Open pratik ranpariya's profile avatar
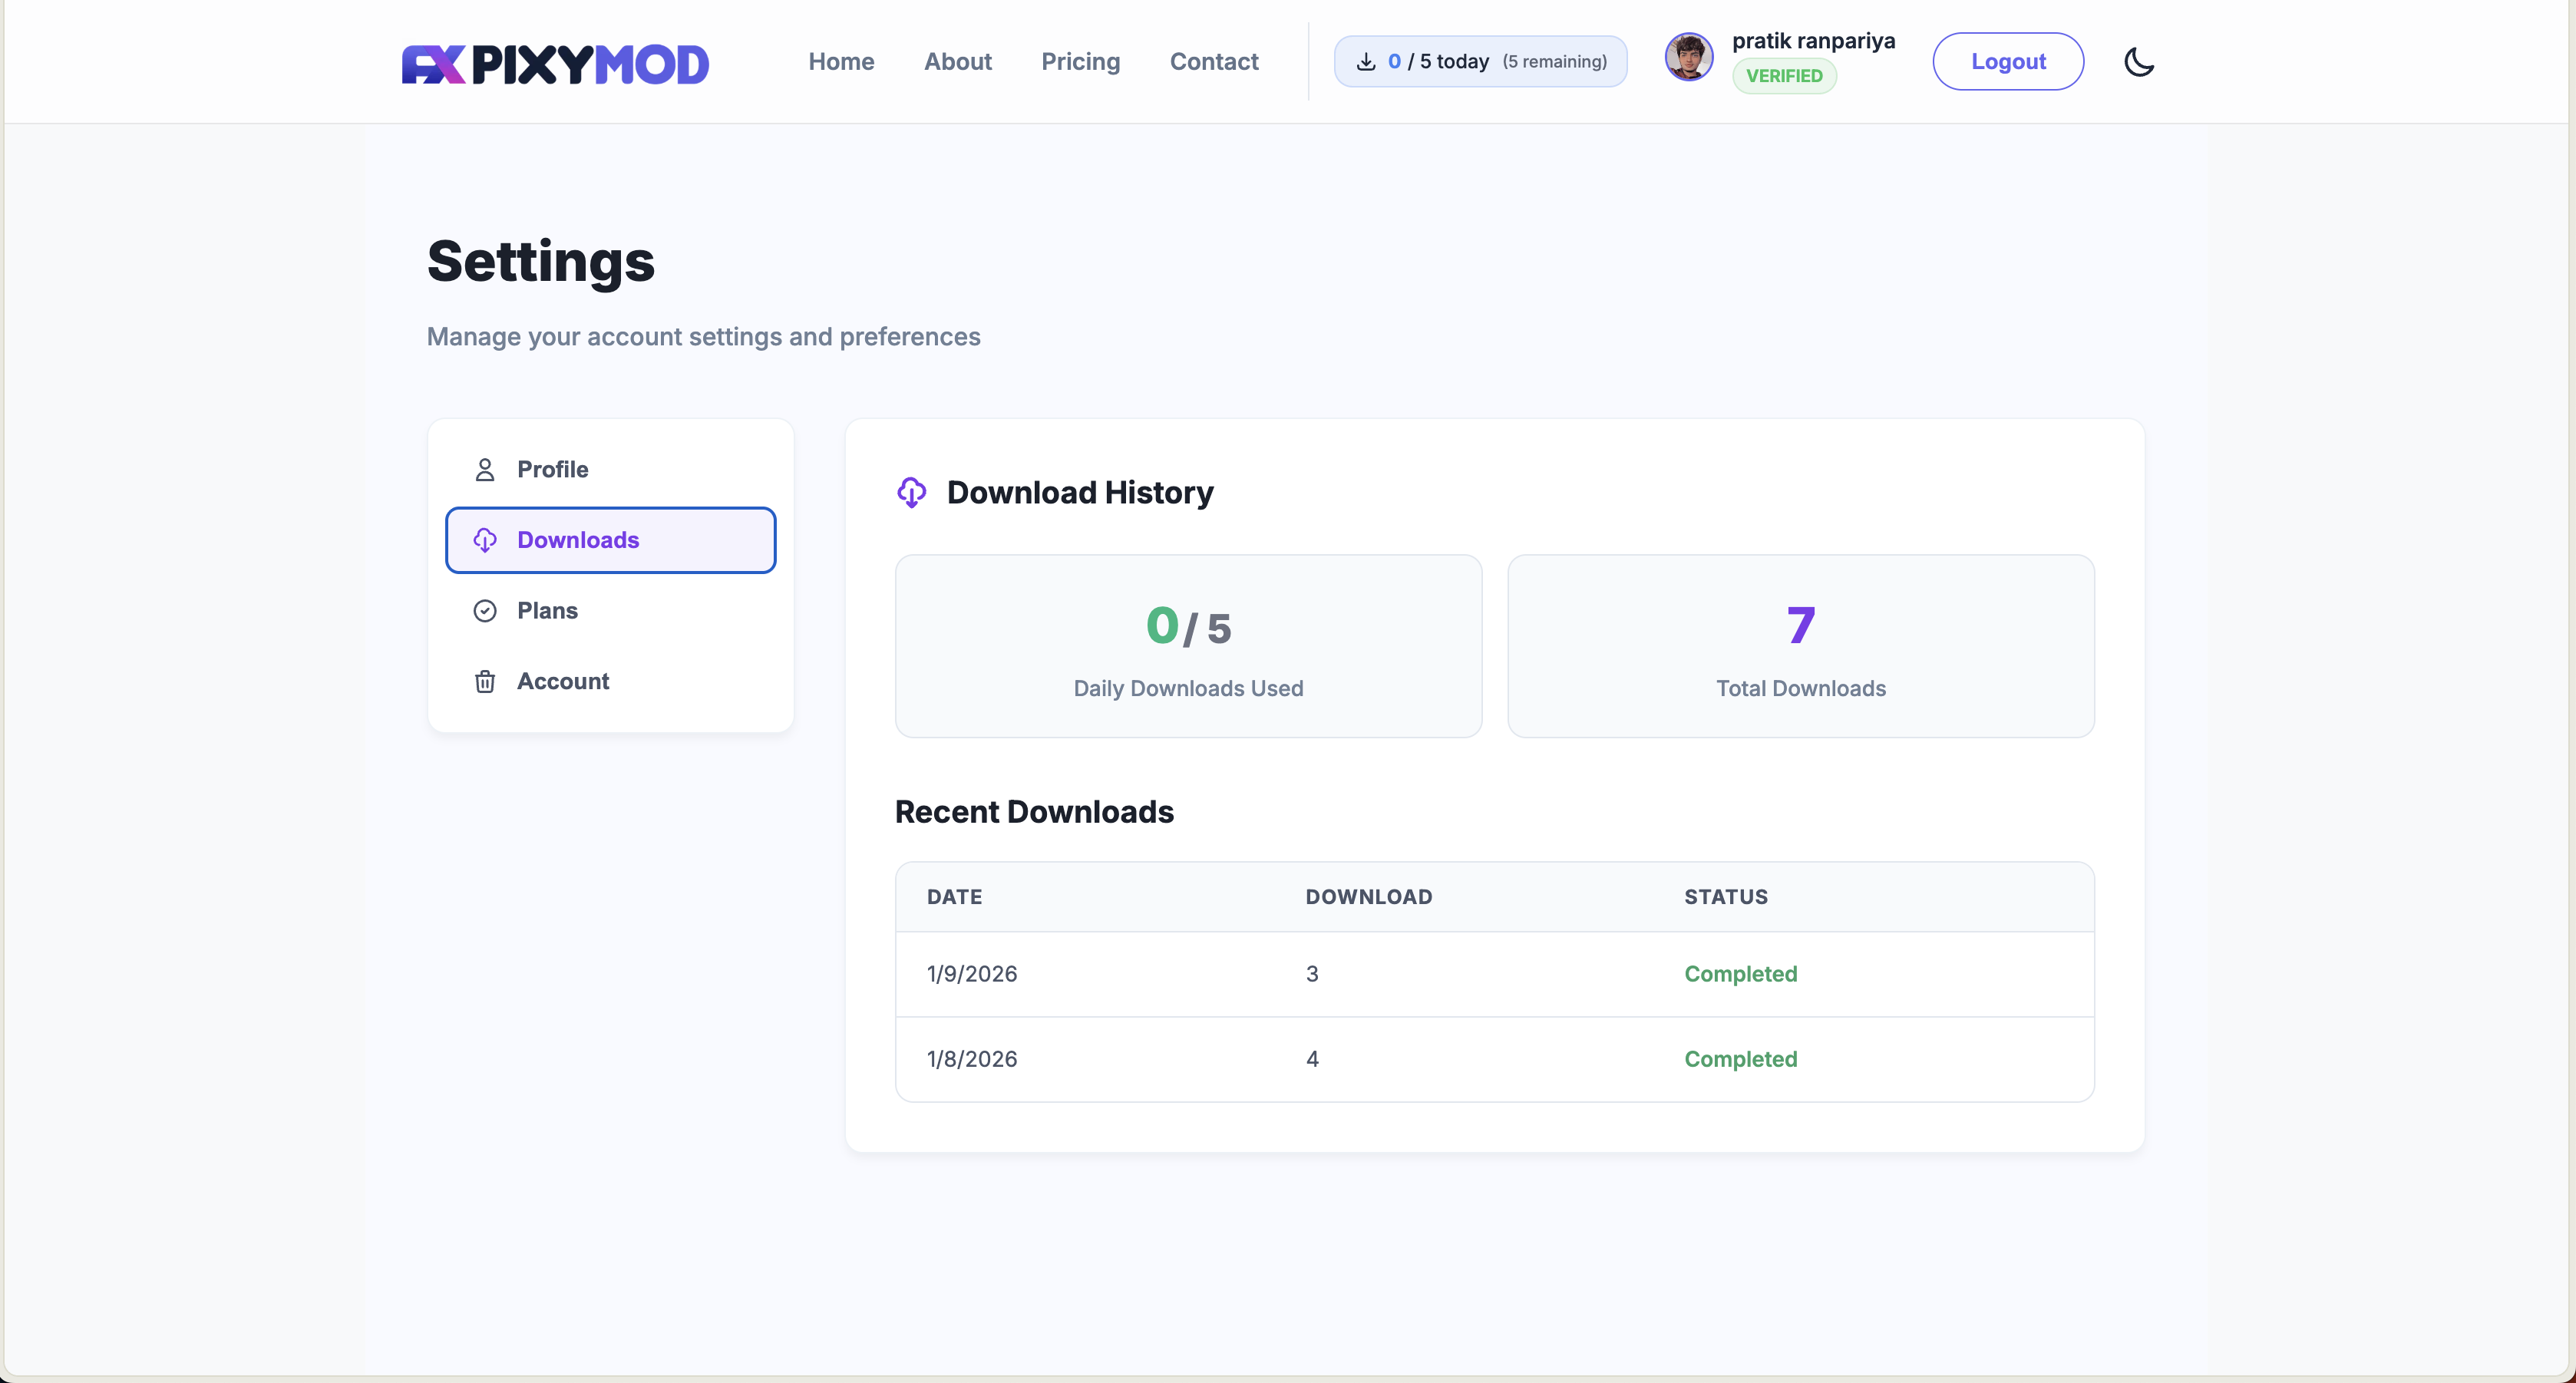2576x1383 pixels. pos(1688,58)
